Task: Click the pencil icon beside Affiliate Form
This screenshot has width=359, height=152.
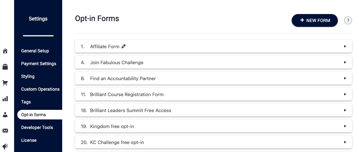Action: pyautogui.click(x=124, y=46)
